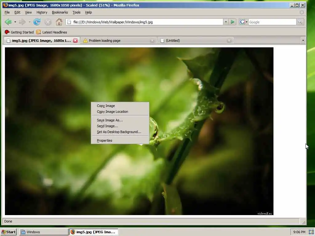Choose Properties from context menu
The width and height of the screenshot is (315, 236).
[x=120, y=140]
